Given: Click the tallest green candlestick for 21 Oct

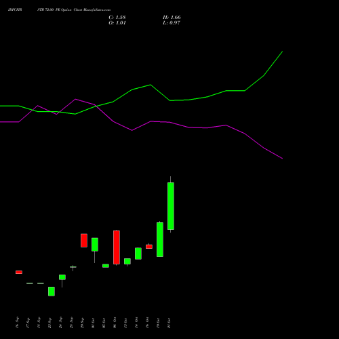Looking at the screenshot, I should coord(171,206).
